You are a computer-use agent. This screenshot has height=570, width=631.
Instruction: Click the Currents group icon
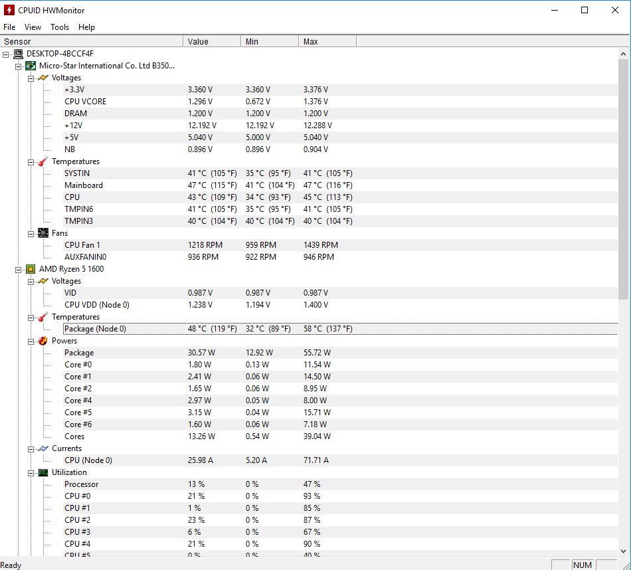43,448
